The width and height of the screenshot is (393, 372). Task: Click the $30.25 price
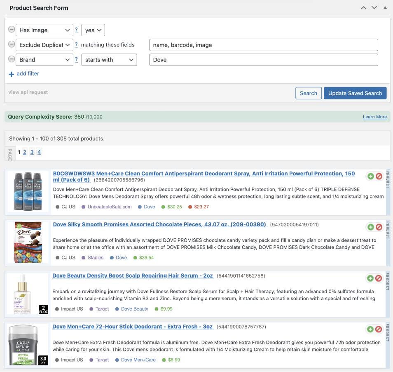click(x=175, y=207)
